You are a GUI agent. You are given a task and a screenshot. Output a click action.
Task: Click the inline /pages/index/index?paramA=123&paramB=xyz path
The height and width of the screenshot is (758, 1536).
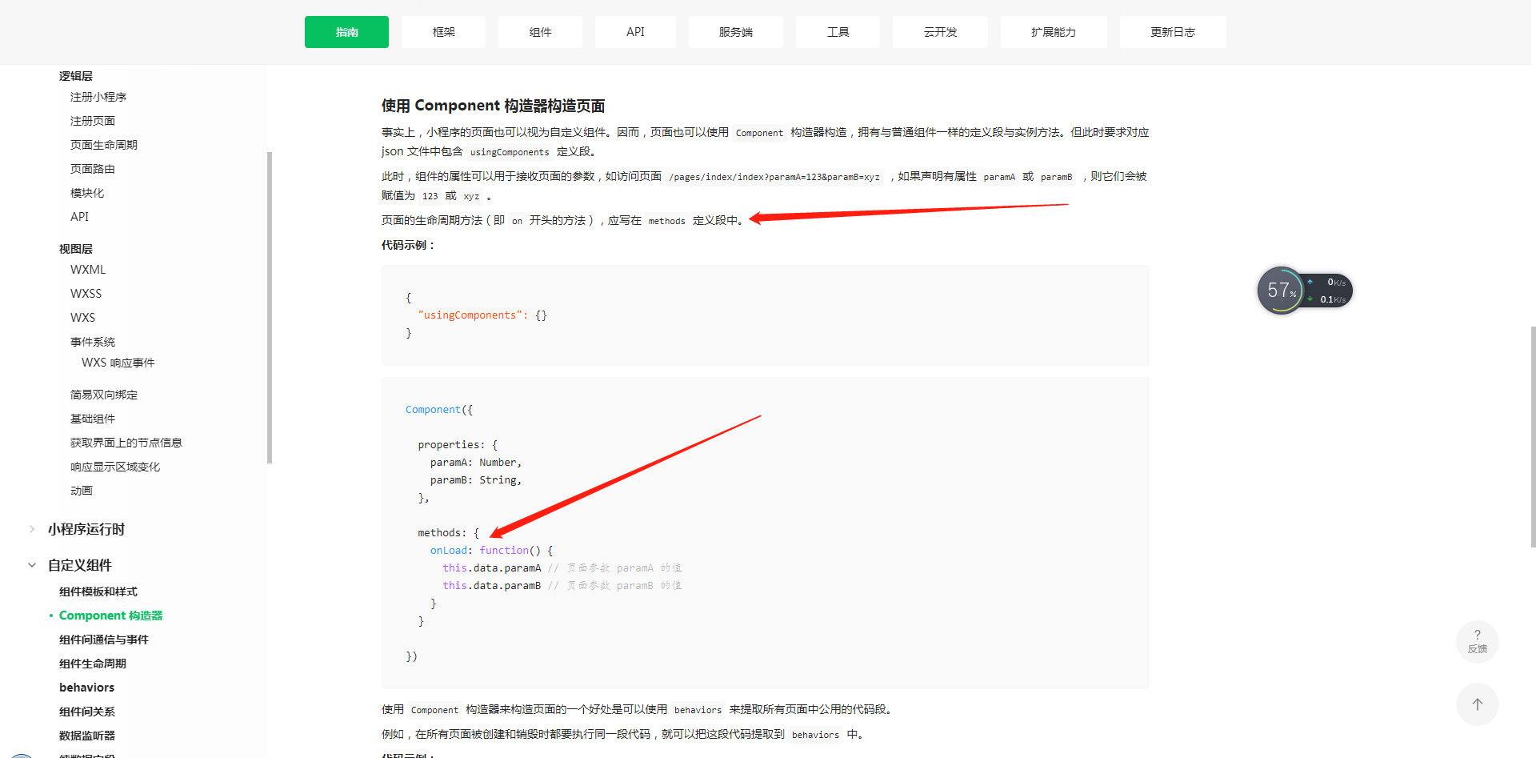(774, 177)
